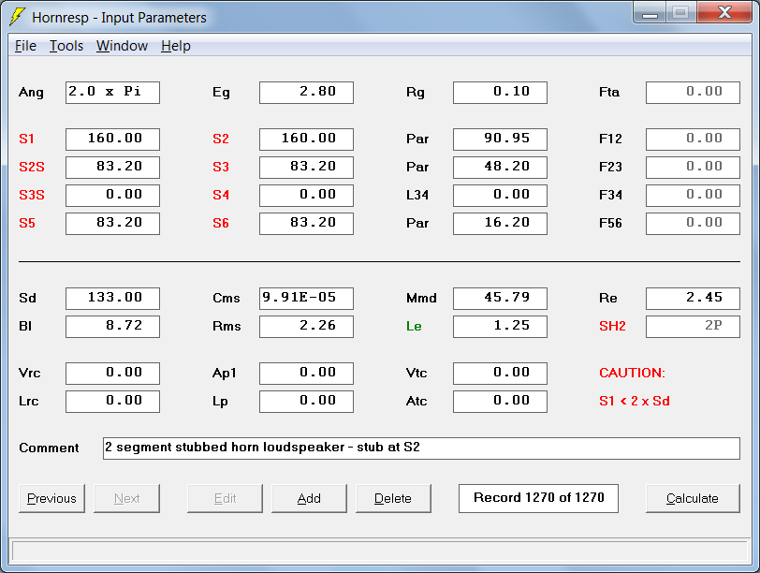The height and width of the screenshot is (573, 760).
Task: Click the S1 field showing 160.00
Action: tap(112, 140)
